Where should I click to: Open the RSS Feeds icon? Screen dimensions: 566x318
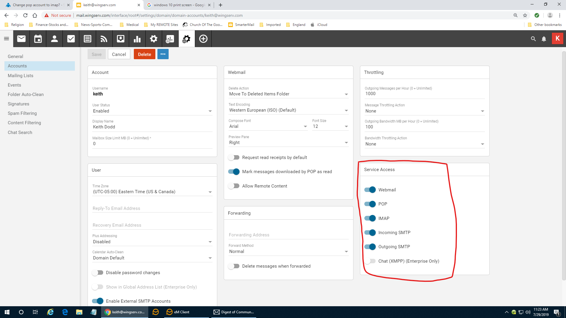click(104, 39)
